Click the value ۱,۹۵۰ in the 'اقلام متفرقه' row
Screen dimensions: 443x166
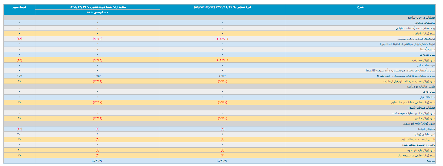97,76
